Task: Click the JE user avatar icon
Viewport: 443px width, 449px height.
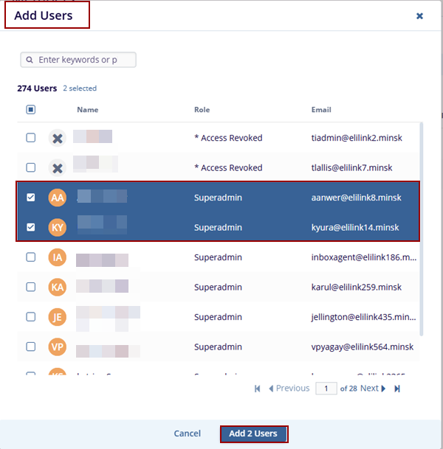Action: [x=57, y=317]
